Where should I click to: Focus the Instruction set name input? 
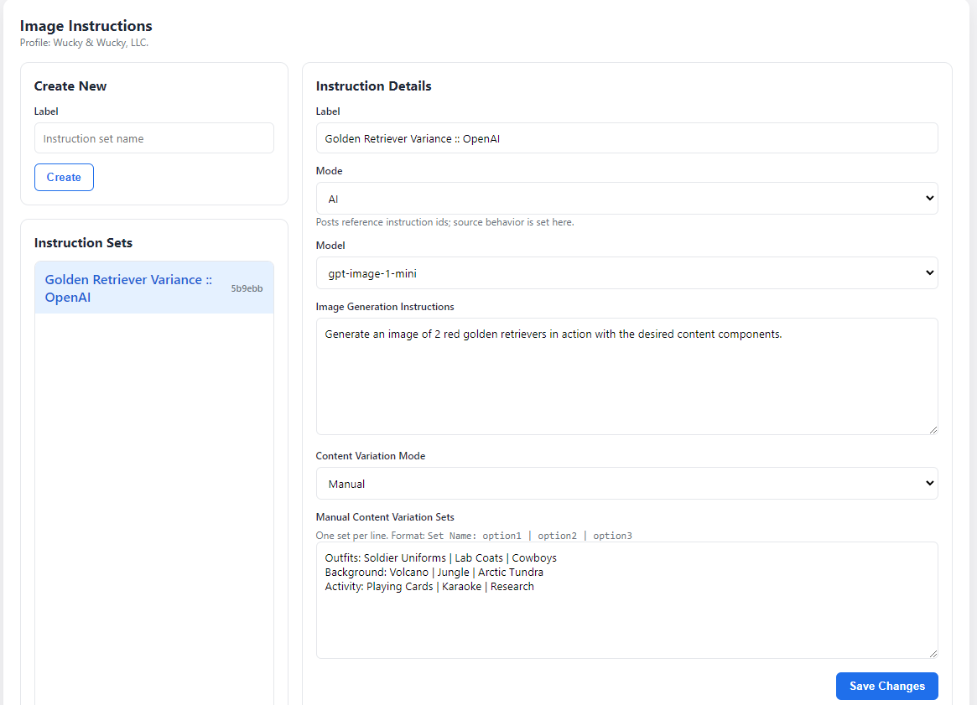pos(153,138)
